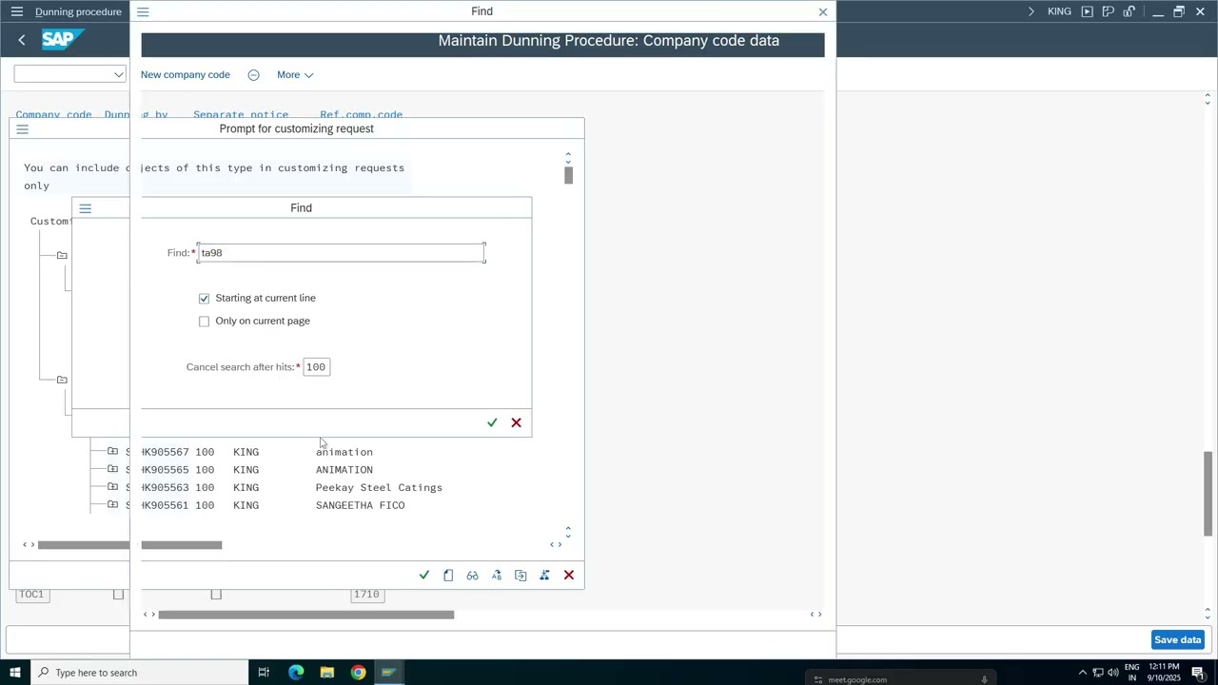The width and height of the screenshot is (1218, 685).
Task: Click the minus circle icon beside New company code
Action: (x=253, y=75)
